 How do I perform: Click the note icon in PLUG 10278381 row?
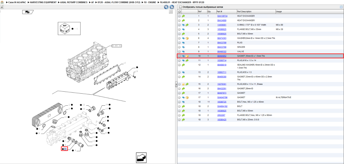click(x=183, y=84)
